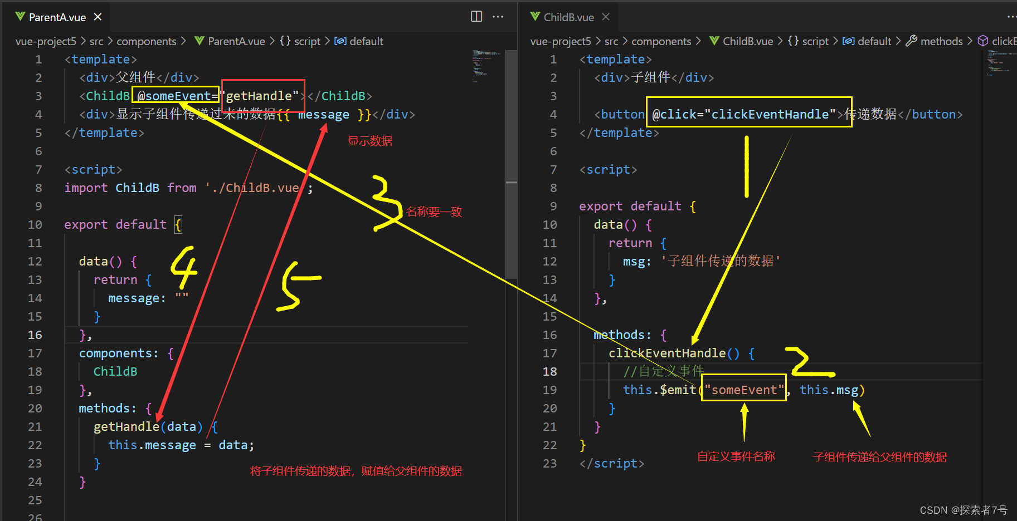This screenshot has width=1017, height=521.
Task: Click the braces icon before script in ChildB pane
Action: pyautogui.click(x=794, y=41)
